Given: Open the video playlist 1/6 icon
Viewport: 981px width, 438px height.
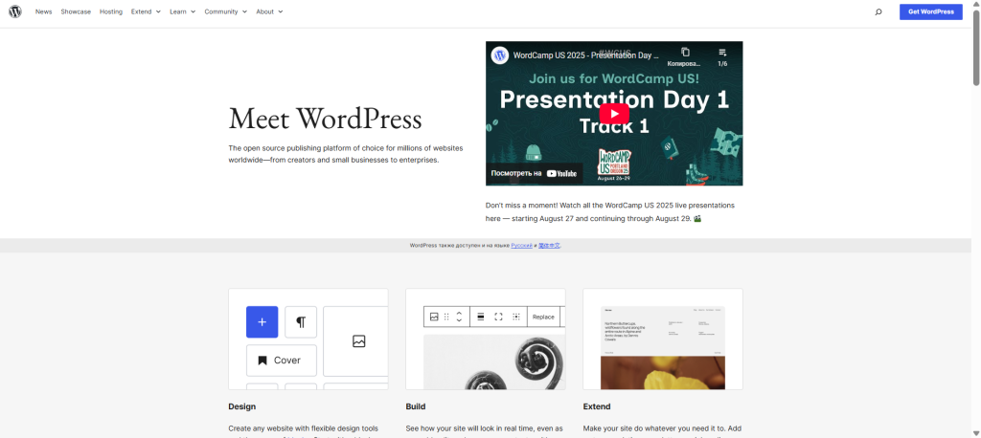Looking at the screenshot, I should [x=722, y=55].
